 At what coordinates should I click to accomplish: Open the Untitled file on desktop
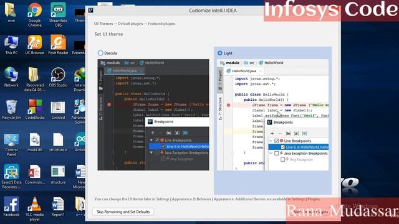click(x=58, y=110)
